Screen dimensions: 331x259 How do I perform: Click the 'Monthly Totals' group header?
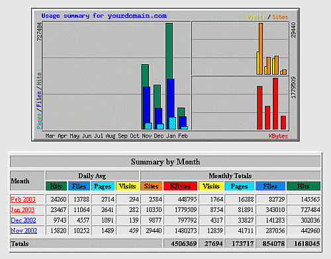pos(230,176)
